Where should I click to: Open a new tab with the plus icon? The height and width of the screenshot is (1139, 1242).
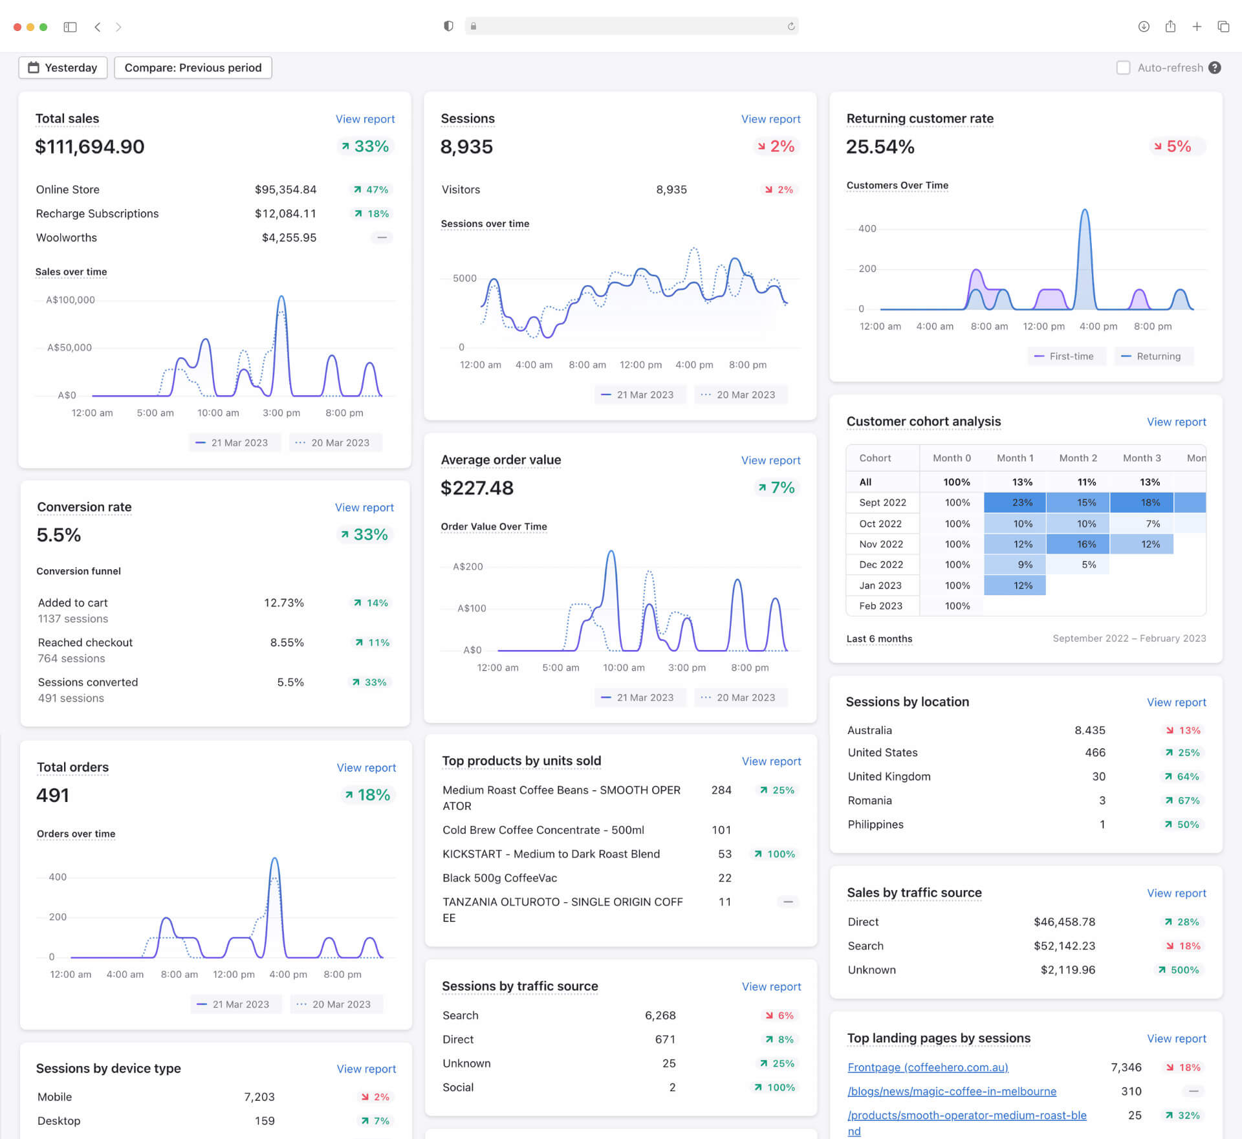pyautogui.click(x=1197, y=27)
